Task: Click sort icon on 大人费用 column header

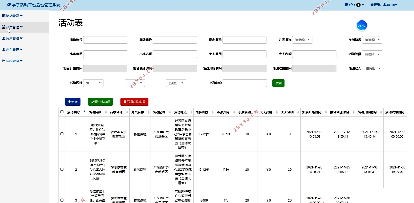Action: 277,112
